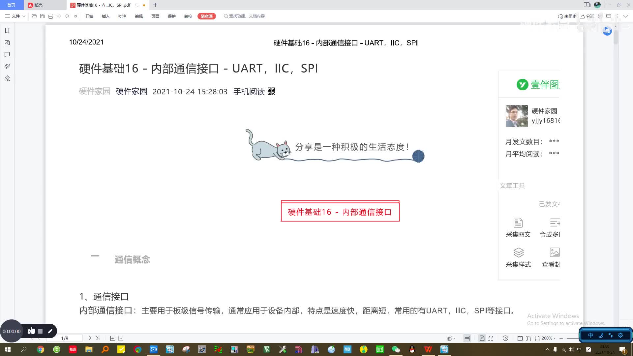Go to next page arrow
The width and height of the screenshot is (633, 356).
(90, 338)
